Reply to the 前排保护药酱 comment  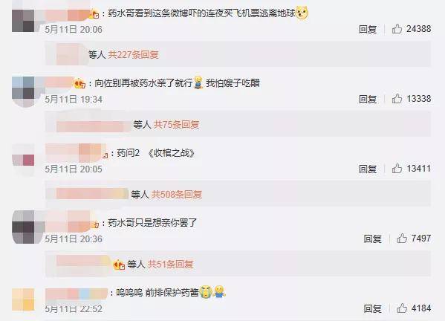[373, 308]
